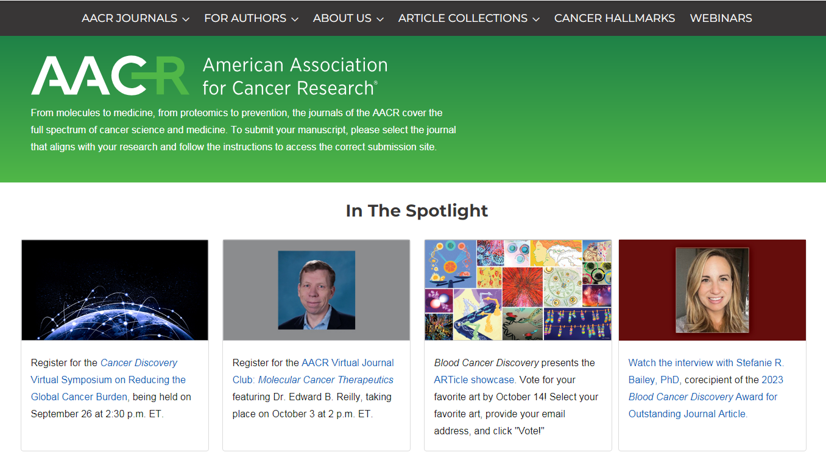Go to Cancer Hallmarks page
The height and width of the screenshot is (472, 826).
click(615, 18)
